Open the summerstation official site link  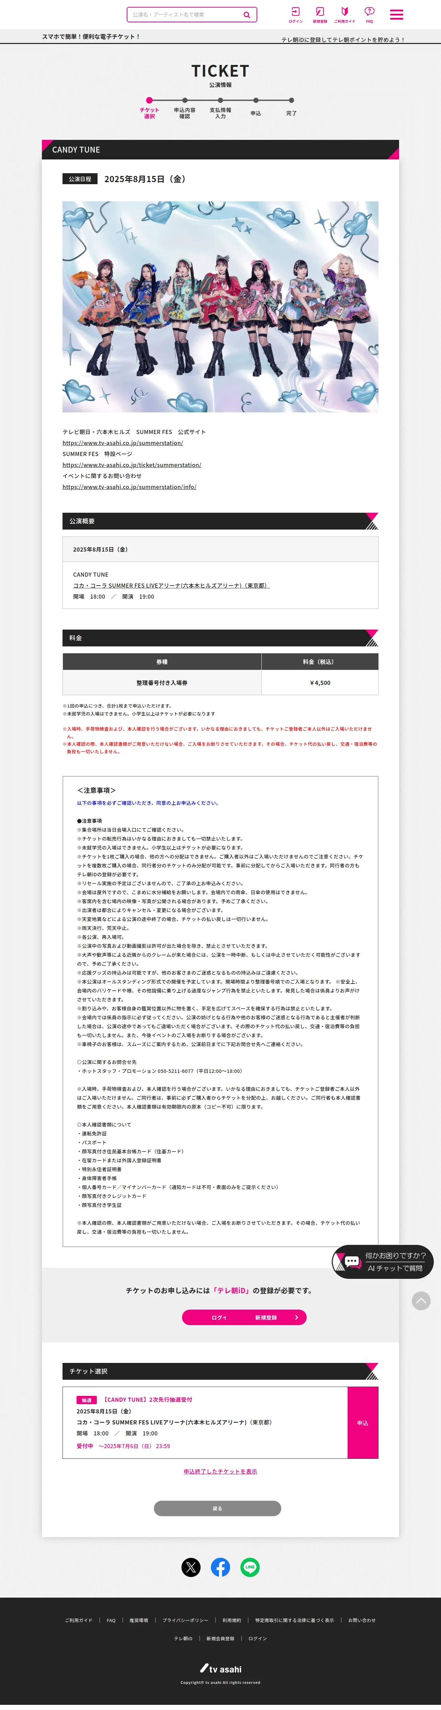(123, 443)
